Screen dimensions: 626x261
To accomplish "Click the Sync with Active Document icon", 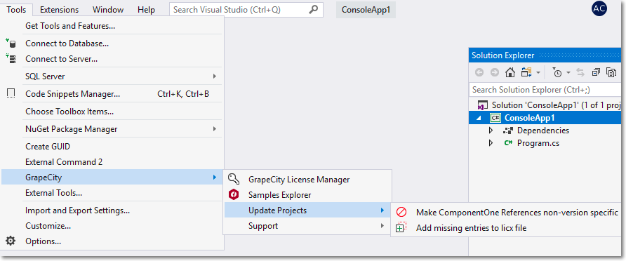I will click(x=580, y=72).
